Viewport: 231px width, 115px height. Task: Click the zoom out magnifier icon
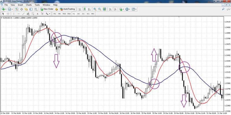[100, 9]
